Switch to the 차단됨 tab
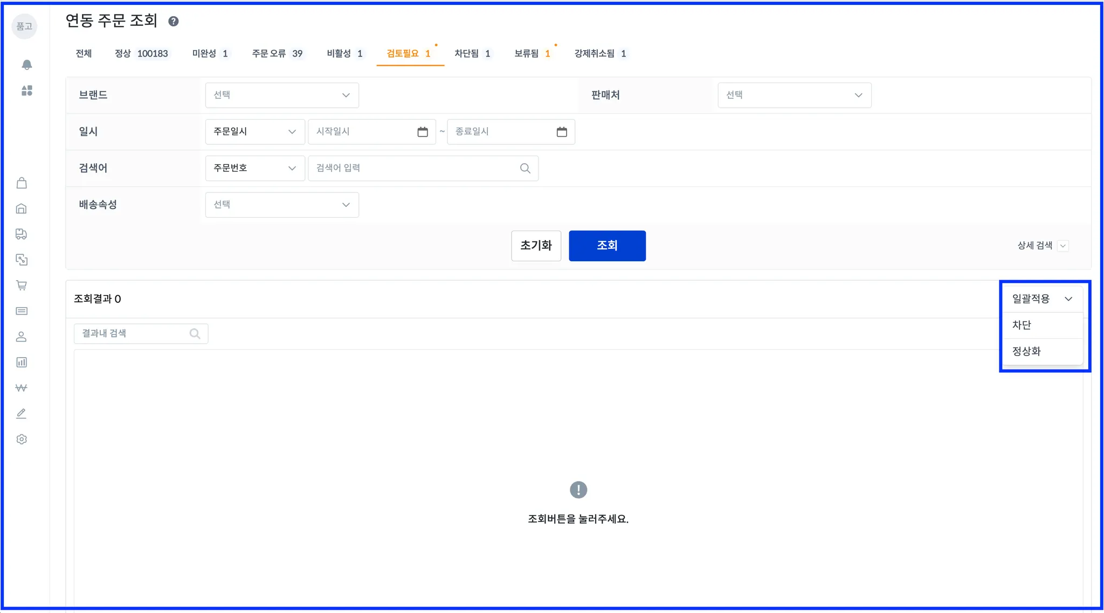Image resolution: width=1104 pixels, height=613 pixels. [472, 53]
